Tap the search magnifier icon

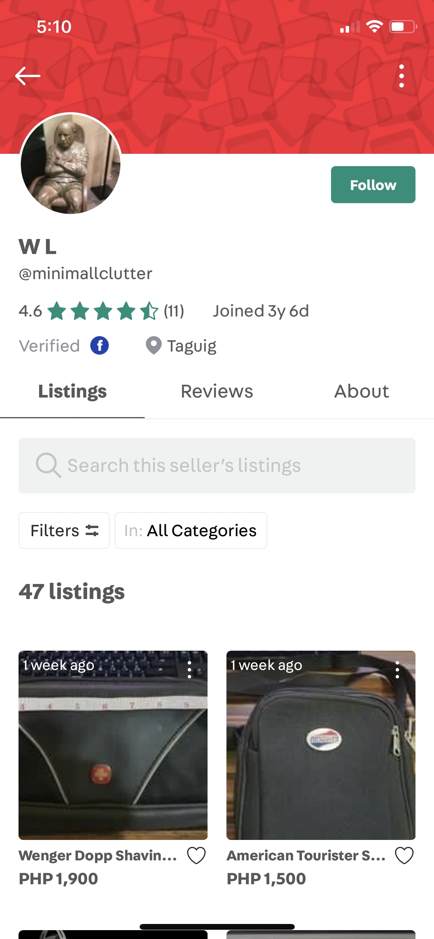(48, 465)
